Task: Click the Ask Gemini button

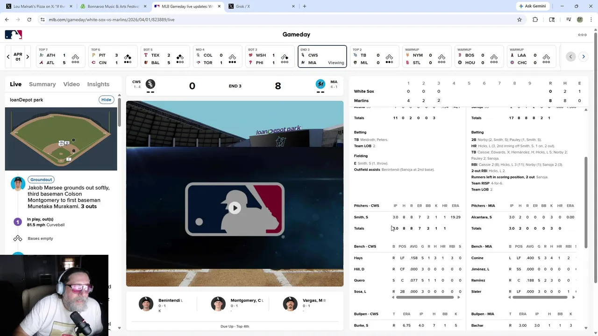Action: click(532, 6)
